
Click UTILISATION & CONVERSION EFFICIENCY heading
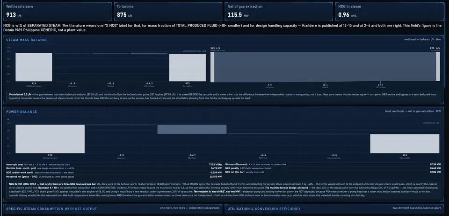pos(264,209)
